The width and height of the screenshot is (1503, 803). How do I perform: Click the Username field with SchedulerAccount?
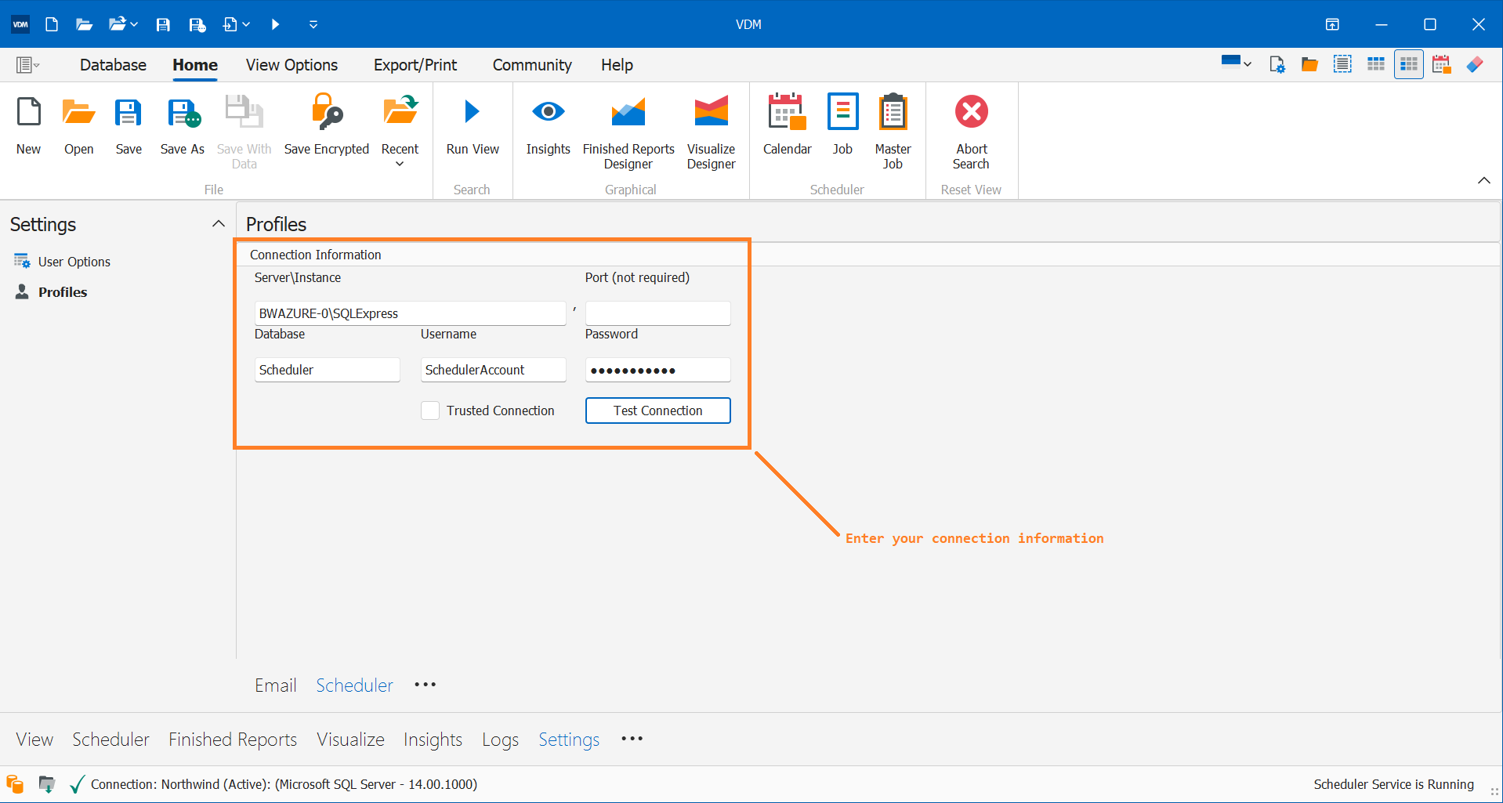click(x=493, y=370)
